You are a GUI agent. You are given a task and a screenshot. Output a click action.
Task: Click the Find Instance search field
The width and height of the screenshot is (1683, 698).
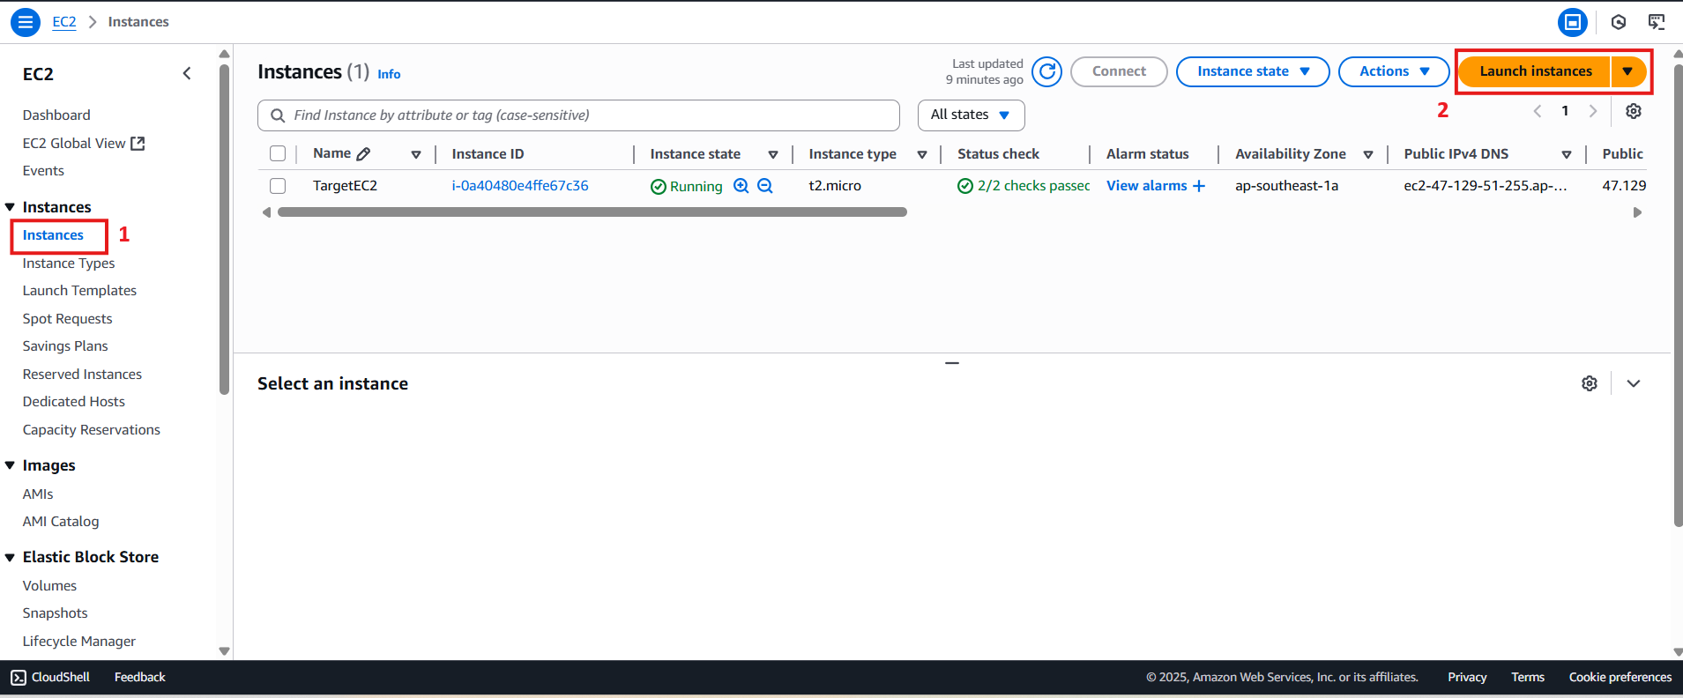578,115
